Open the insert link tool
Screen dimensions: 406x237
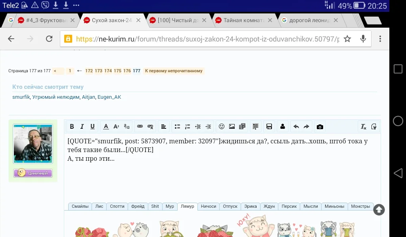point(140,126)
